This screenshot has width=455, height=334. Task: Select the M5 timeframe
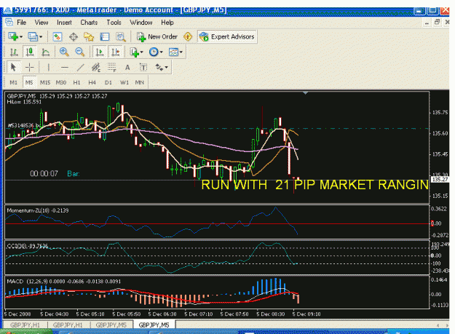click(x=29, y=82)
